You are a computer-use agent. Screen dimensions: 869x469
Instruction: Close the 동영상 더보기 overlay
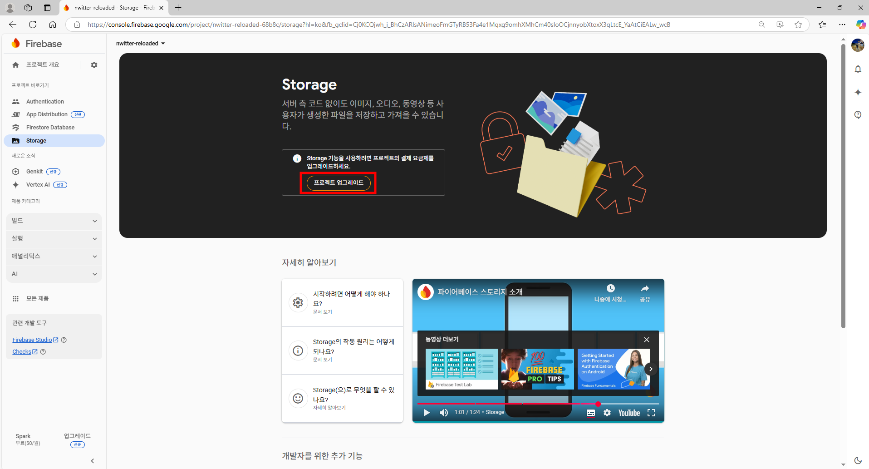click(x=647, y=340)
